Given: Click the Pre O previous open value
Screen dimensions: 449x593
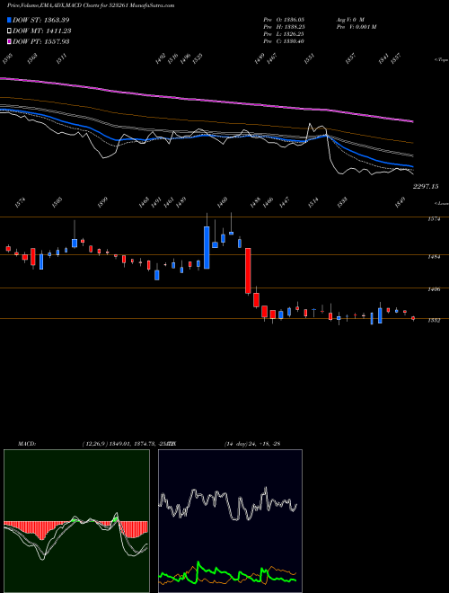Looking at the screenshot, I should [284, 19].
